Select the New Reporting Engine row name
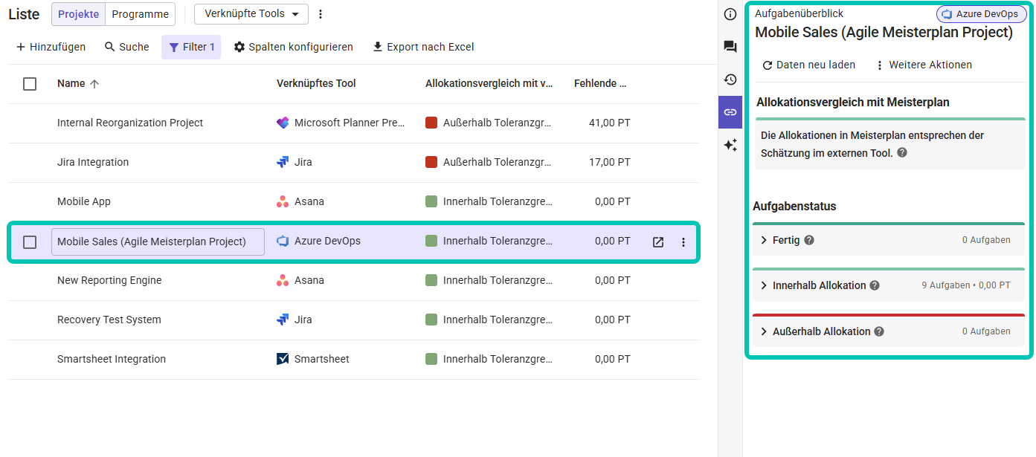Screen dimensions: 1036x457 (x=109, y=280)
